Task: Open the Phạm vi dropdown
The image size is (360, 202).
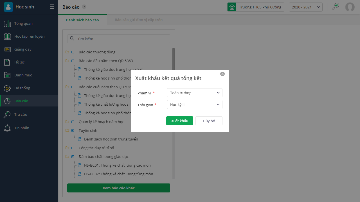Action: [195, 93]
